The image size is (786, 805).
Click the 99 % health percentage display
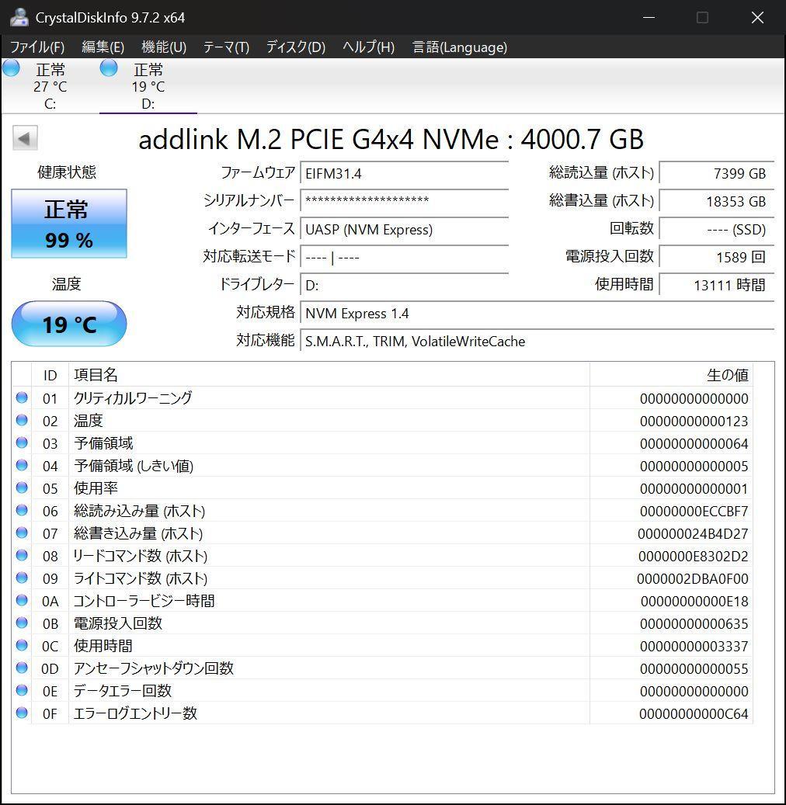point(68,239)
